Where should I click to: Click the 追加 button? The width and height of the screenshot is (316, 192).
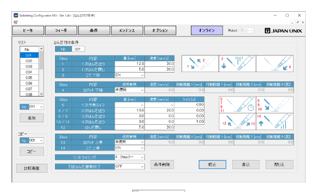(32, 118)
